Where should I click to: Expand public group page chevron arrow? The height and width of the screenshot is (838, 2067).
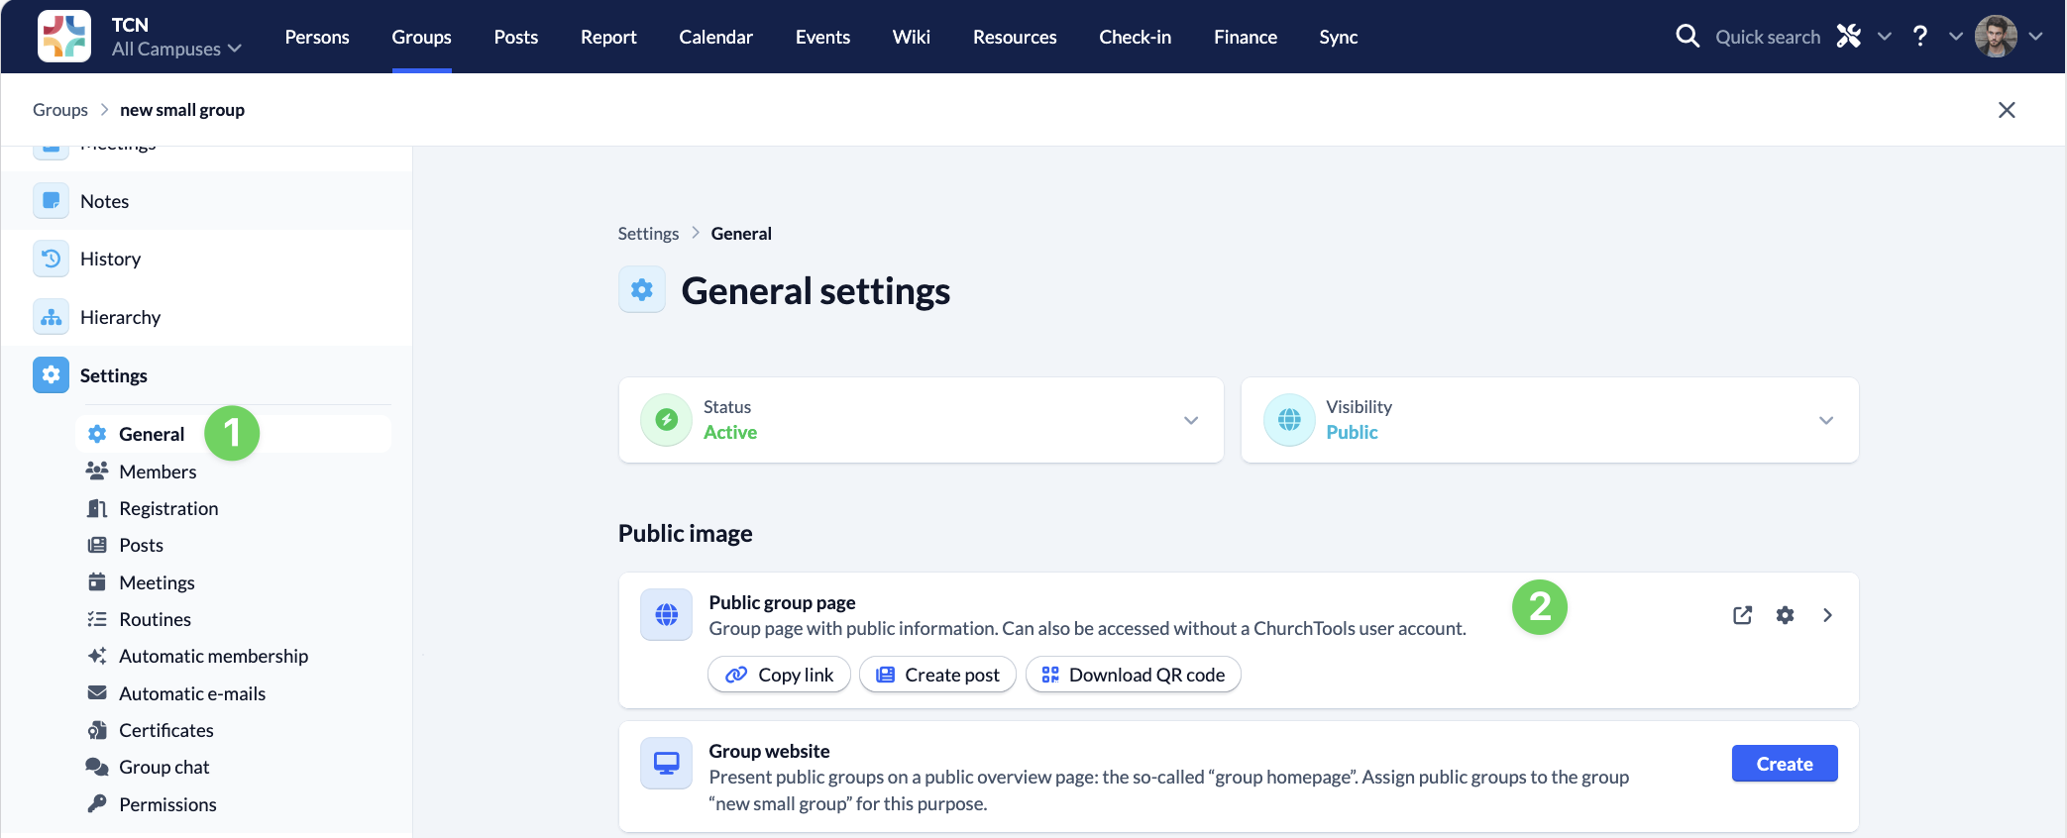click(x=1827, y=615)
